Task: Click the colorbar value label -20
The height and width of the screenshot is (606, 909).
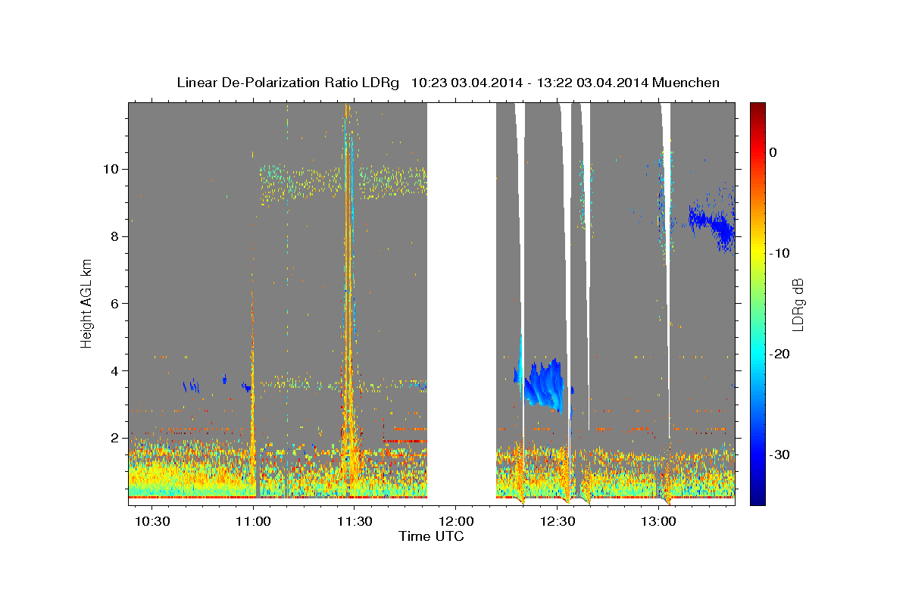Action: [780, 354]
